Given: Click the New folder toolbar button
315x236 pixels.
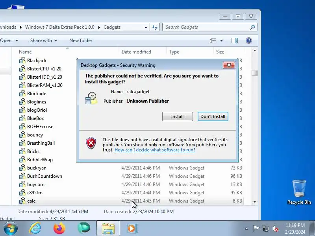Looking at the screenshot, I should tap(81, 41).
